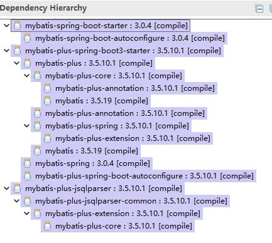This screenshot has width=272, height=243.
Task: Select mybatis-plus-core row nested under mybatis-plus-extension
Action: [x=117, y=226]
